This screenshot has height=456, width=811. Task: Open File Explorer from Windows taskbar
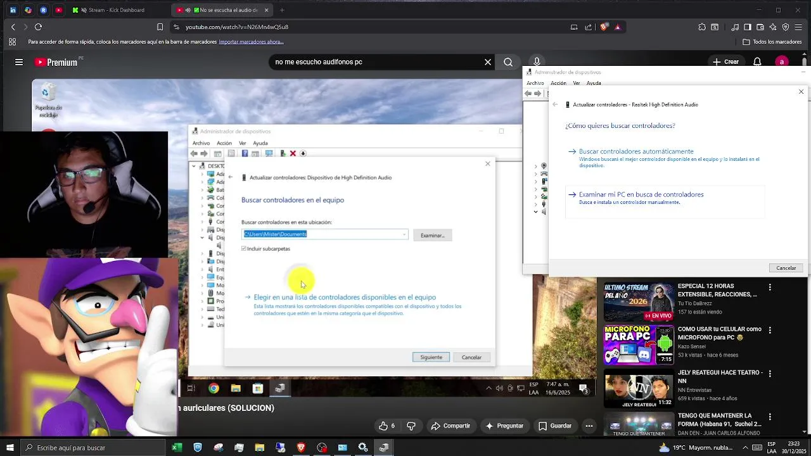pyautogui.click(x=260, y=448)
